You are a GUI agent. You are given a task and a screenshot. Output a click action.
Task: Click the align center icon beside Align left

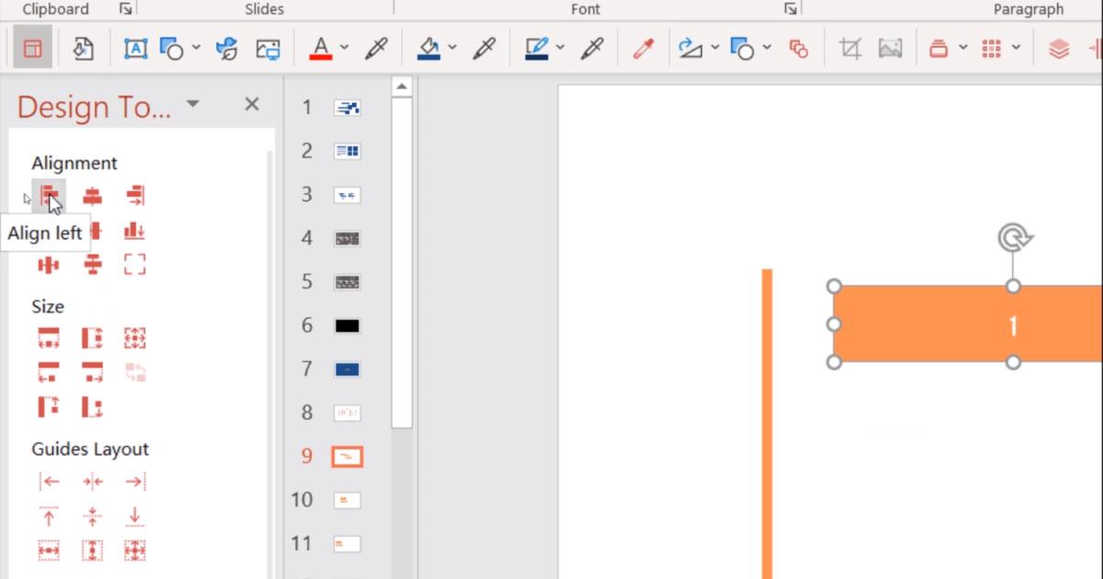click(92, 195)
